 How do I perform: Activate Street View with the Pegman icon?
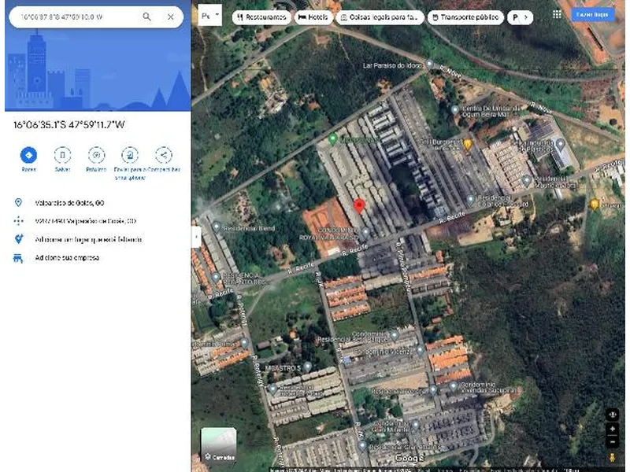click(x=612, y=458)
